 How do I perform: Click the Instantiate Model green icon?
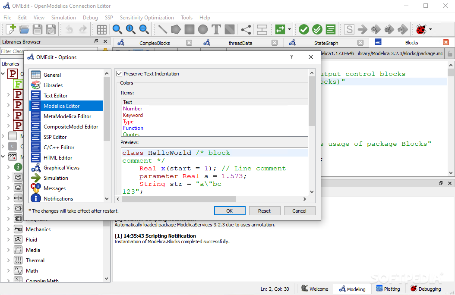(331, 29)
